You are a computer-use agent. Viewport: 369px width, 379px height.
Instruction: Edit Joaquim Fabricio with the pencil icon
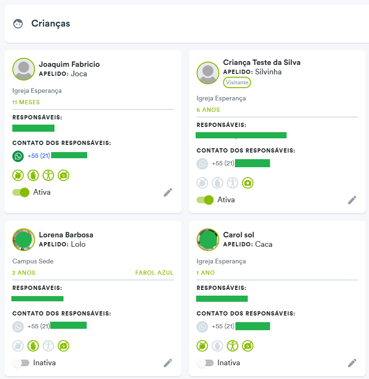(168, 192)
